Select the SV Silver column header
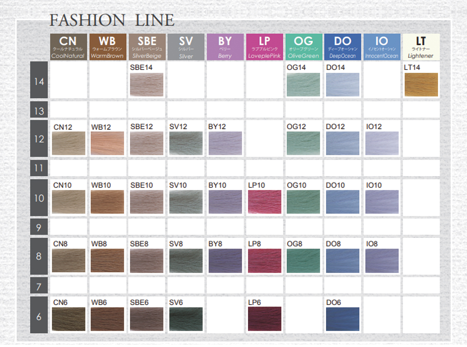The height and width of the screenshot is (347, 467). pos(185,47)
